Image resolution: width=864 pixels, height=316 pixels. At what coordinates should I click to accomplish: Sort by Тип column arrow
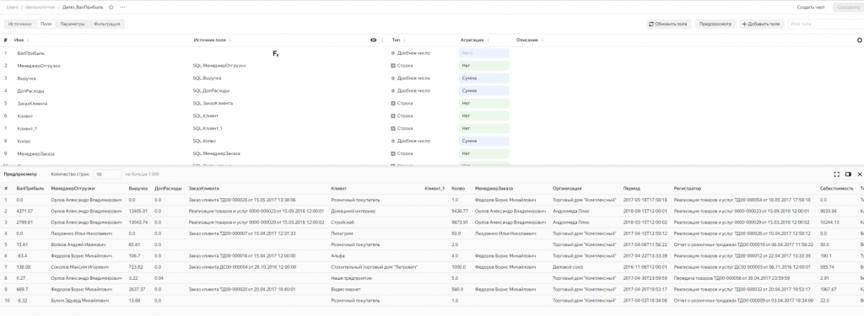[404, 40]
